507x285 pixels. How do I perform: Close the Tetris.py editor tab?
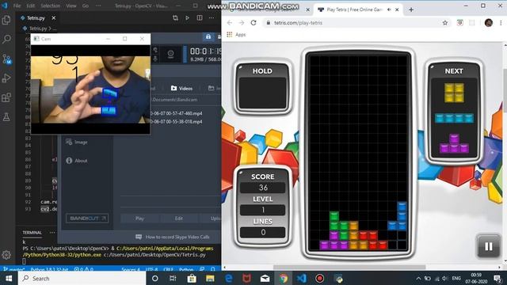(x=54, y=18)
